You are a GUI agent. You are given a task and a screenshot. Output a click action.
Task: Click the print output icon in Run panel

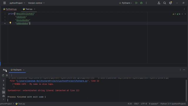4,96
